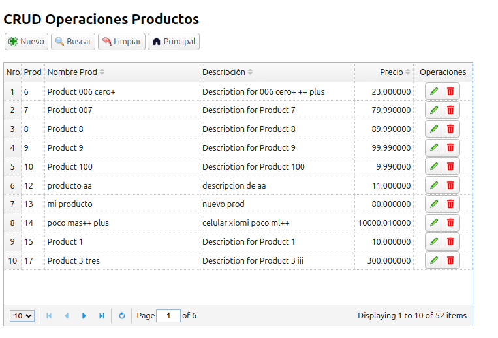This screenshot has width=498, height=338.
Task: Click trash icon in producto aa row
Action: click(450, 185)
